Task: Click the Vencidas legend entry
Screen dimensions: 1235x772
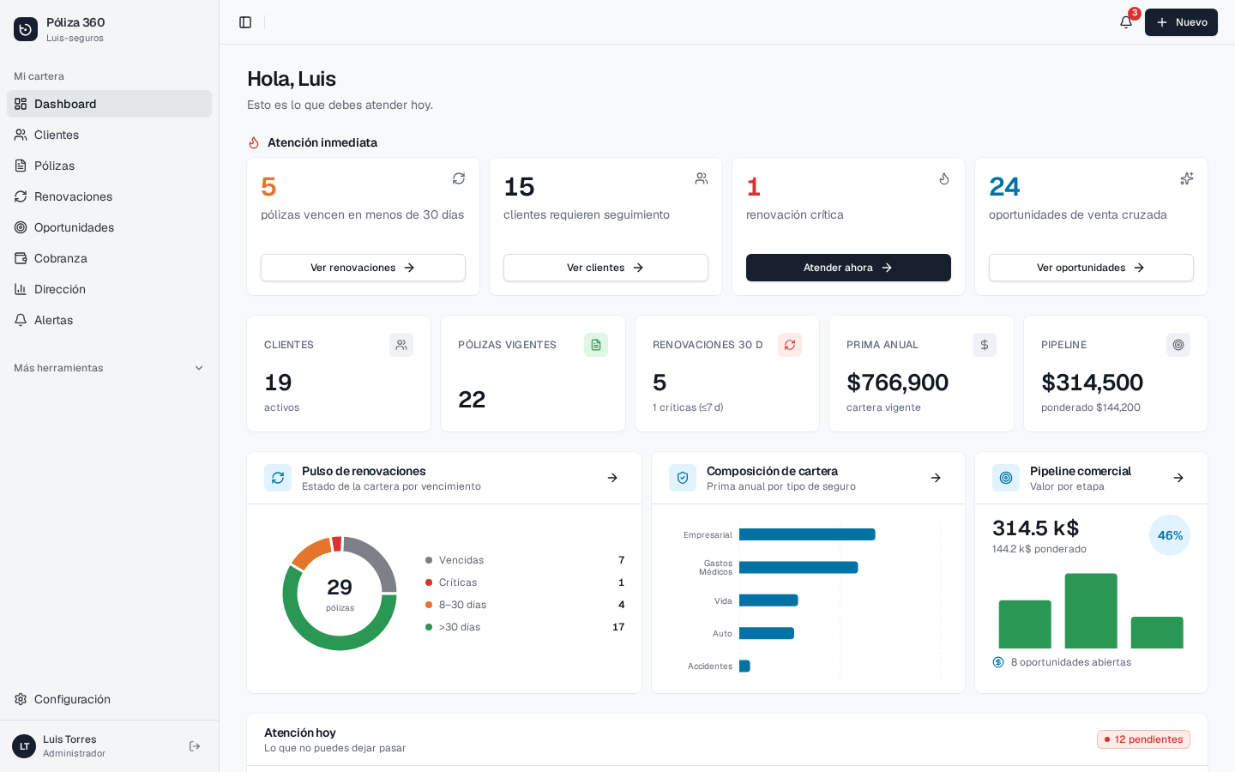Action: pos(525,560)
